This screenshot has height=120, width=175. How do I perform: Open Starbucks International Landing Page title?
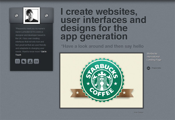[x=154, y=57]
